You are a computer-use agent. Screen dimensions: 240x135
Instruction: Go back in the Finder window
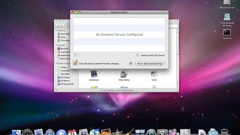(x=58, y=26)
